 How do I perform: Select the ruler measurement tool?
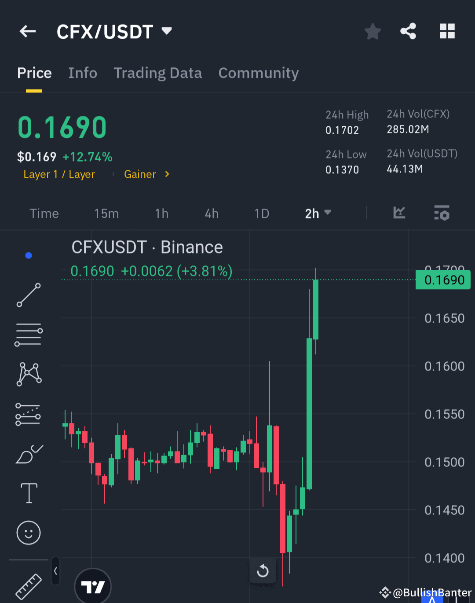[x=28, y=585]
